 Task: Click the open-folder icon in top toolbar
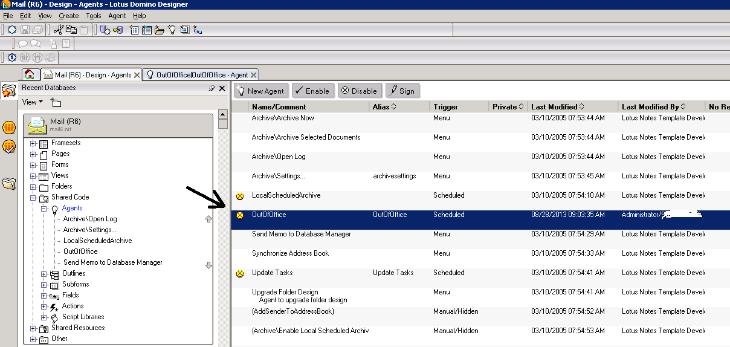coord(159,30)
